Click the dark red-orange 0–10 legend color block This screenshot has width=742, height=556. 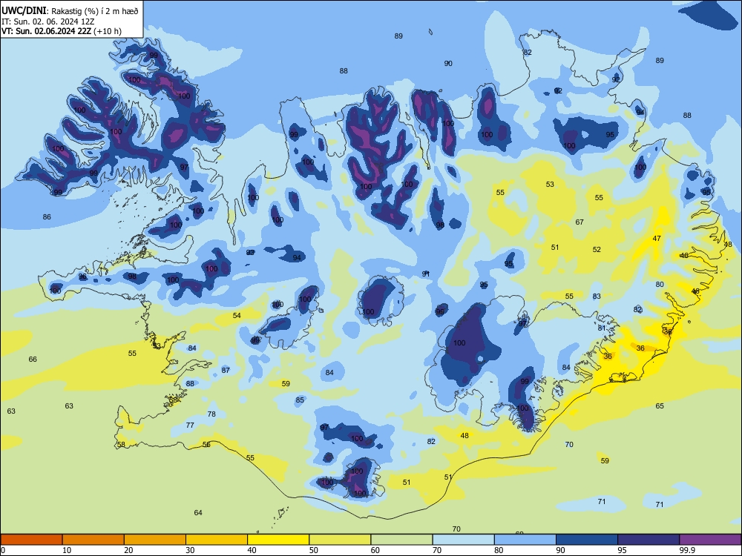pos(31,540)
